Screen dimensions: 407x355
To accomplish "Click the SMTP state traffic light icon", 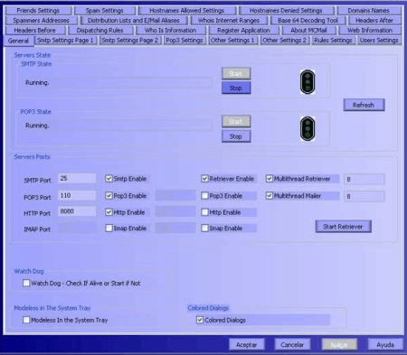I will 308,82.
